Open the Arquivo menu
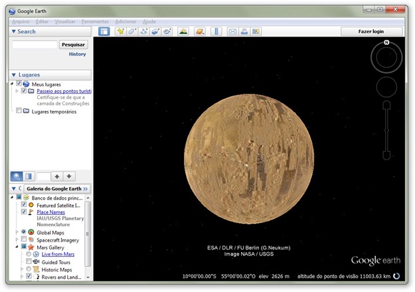The image size is (415, 292). tap(21, 21)
